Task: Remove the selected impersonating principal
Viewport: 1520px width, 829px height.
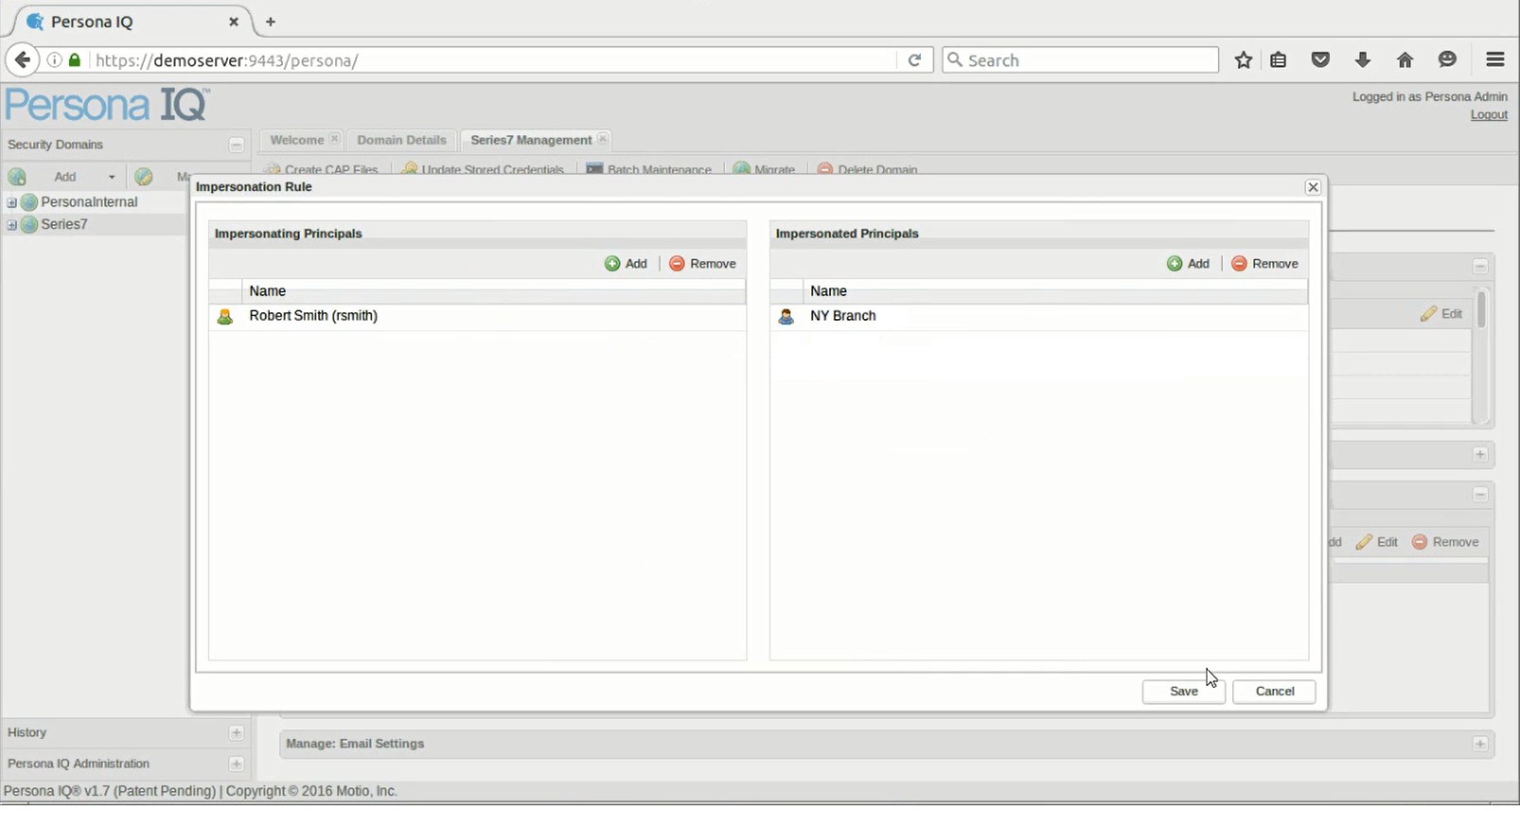Action: pyautogui.click(x=702, y=264)
